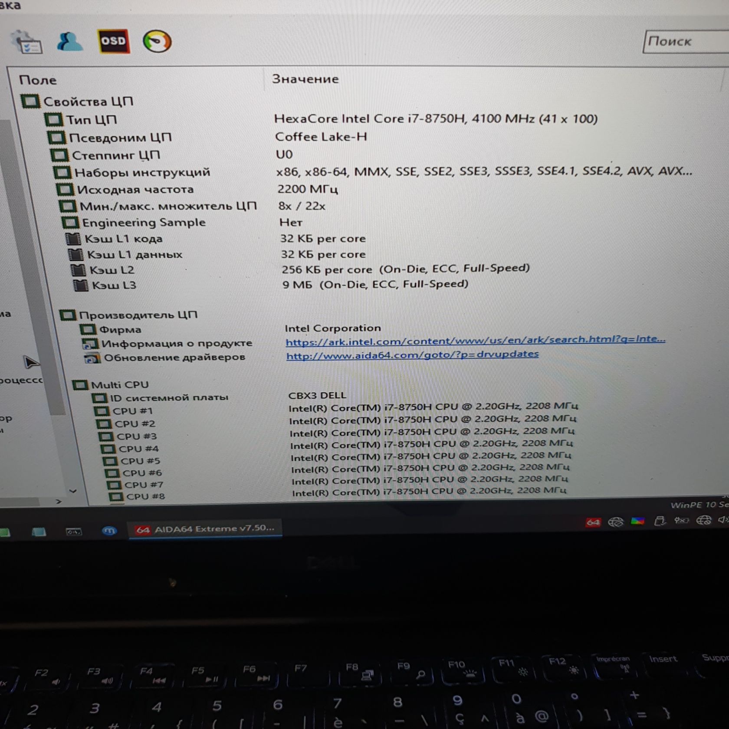Select the Псевдоним ЦП row

click(207, 137)
